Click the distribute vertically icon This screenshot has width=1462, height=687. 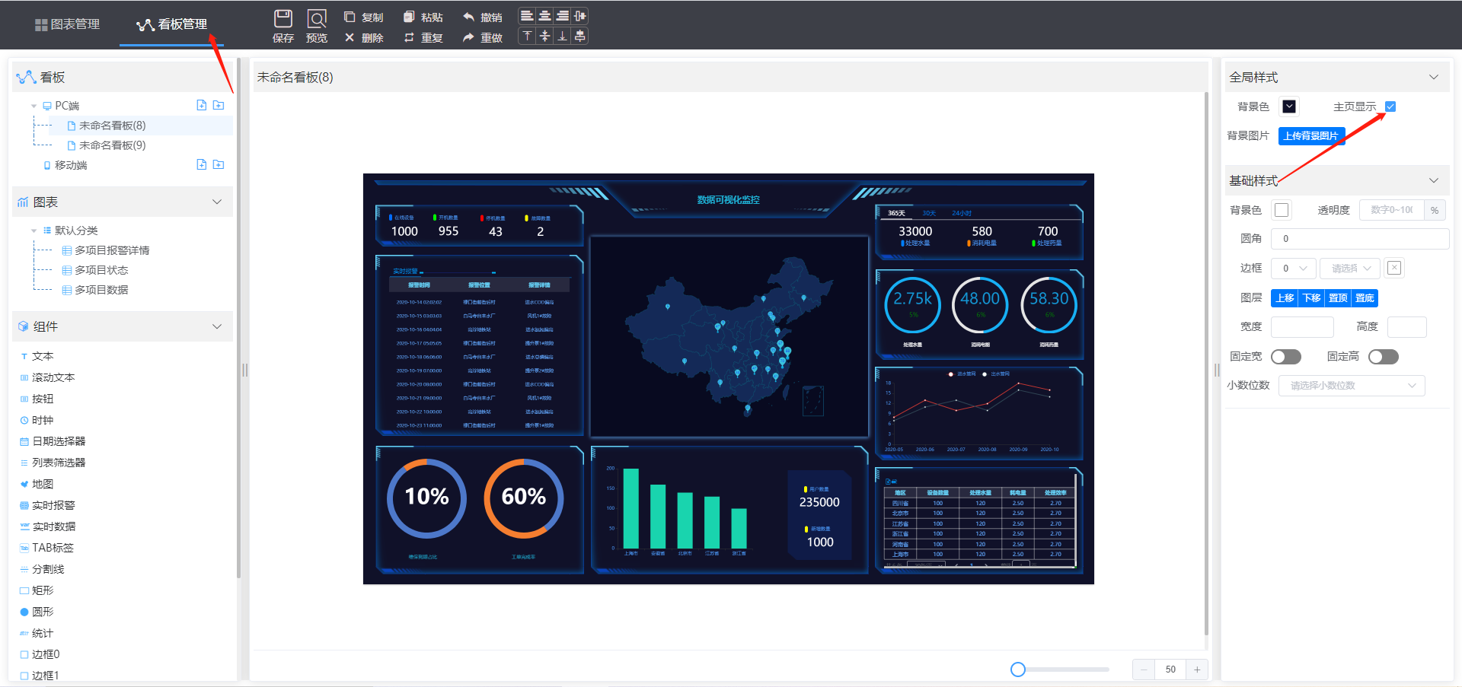tap(579, 36)
